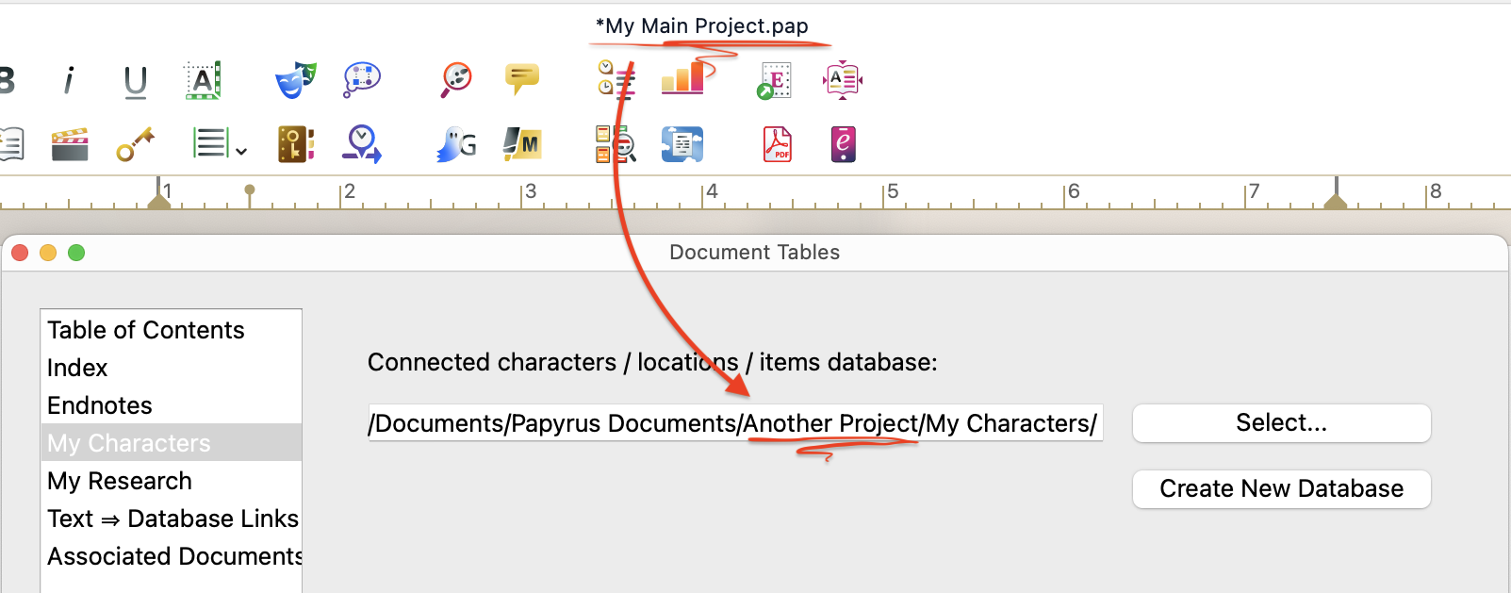Click the magenta e-book export icon

[843, 145]
